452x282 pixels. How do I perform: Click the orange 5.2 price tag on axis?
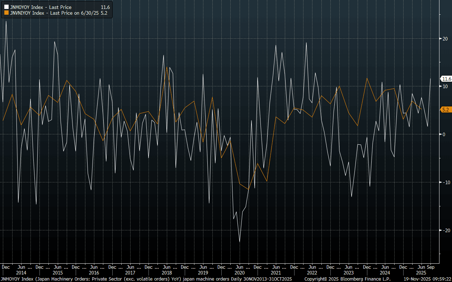(445, 110)
